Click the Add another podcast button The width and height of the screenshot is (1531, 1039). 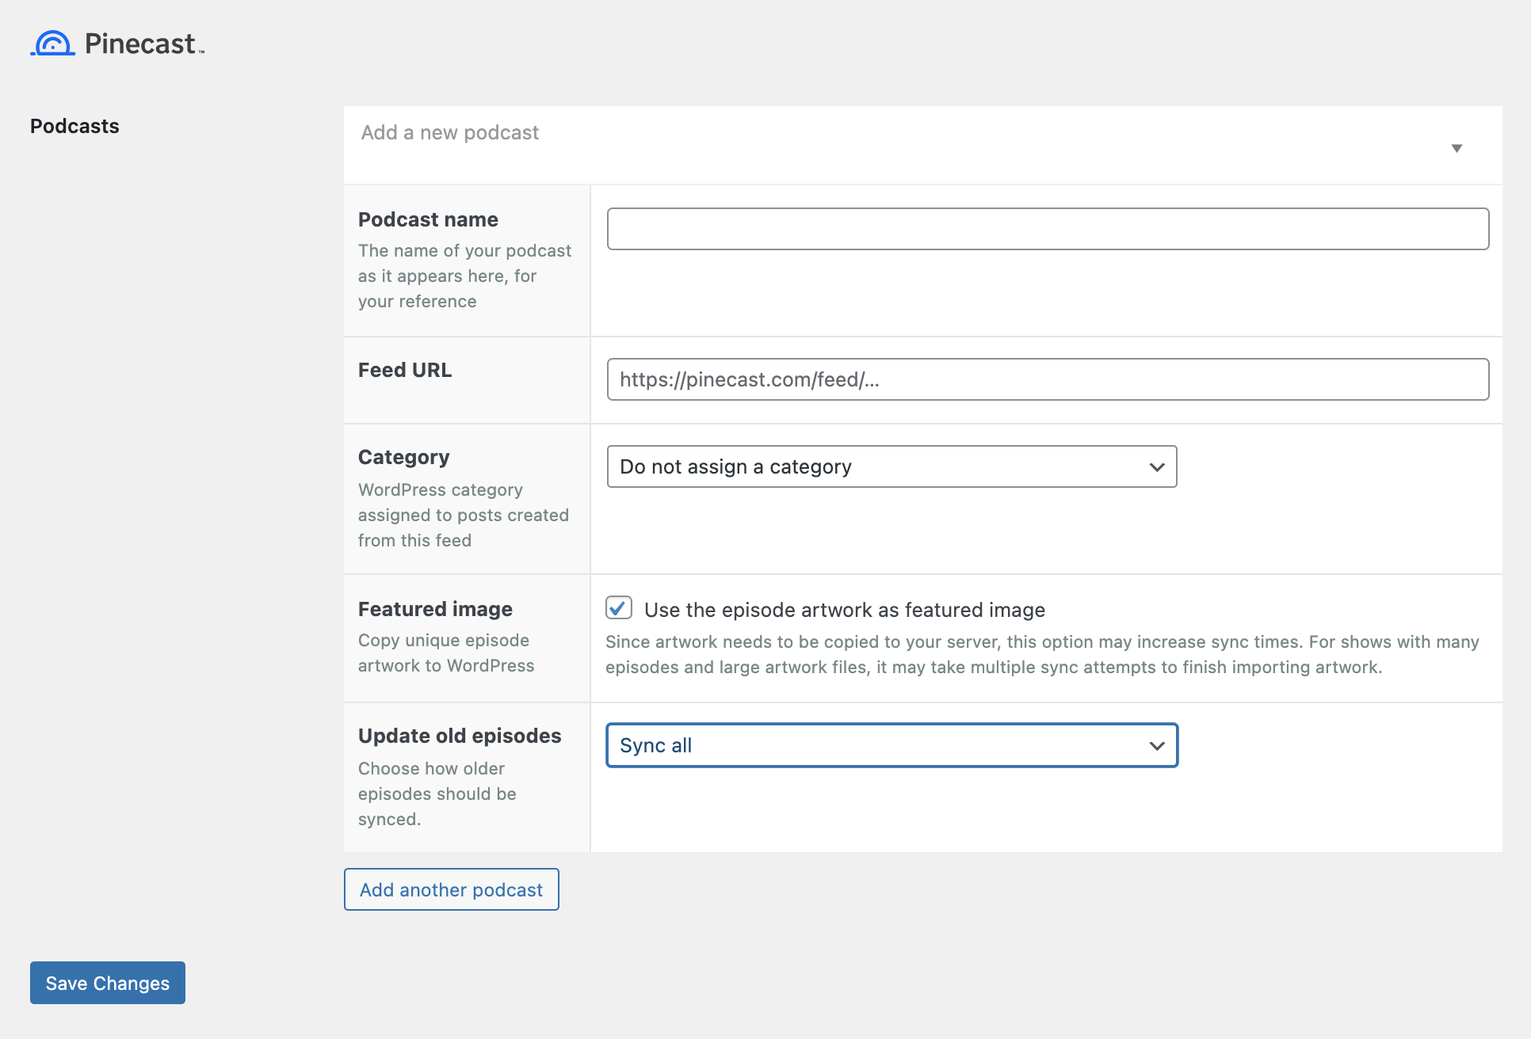452,889
